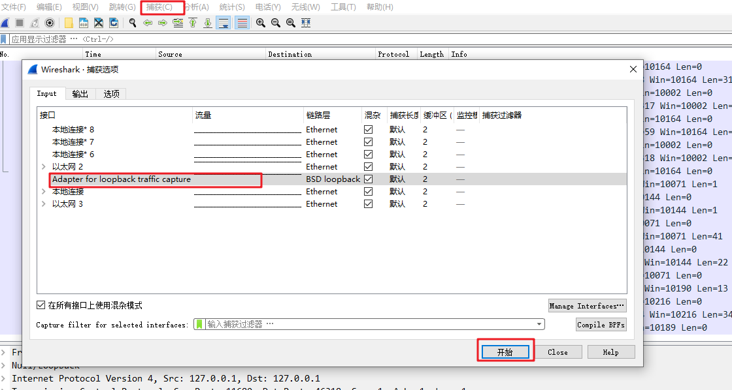Viewport: 732px width, 390px height.
Task: Uncheck promiscuous mode for the 本地连接 row
Action: pyautogui.click(x=369, y=192)
